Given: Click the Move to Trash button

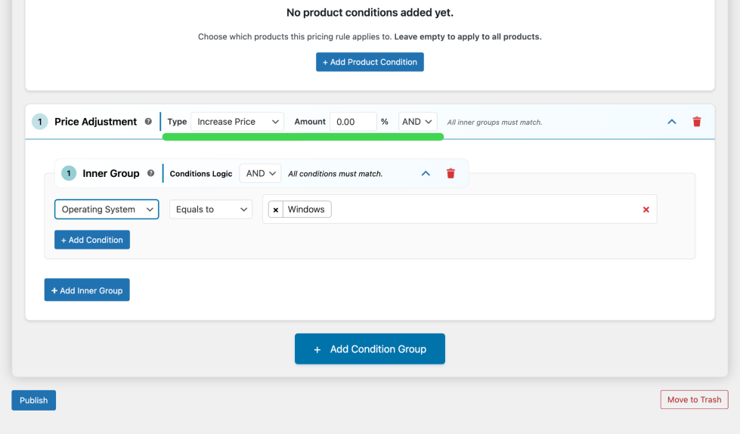Looking at the screenshot, I should point(694,400).
